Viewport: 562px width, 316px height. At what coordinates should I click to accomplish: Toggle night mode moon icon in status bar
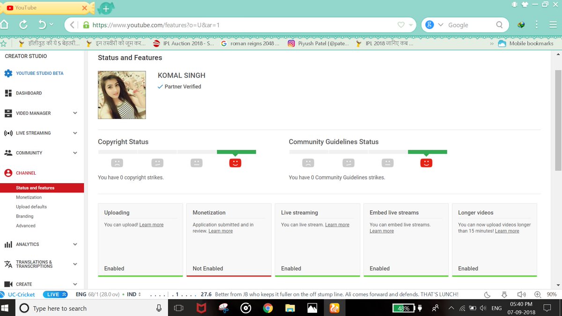(487, 294)
